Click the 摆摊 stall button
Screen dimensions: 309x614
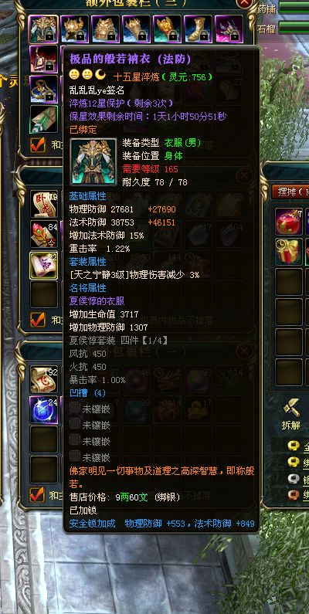coord(290,192)
